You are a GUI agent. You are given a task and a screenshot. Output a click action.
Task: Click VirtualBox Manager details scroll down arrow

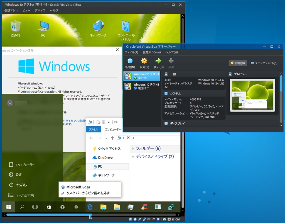tap(281, 125)
